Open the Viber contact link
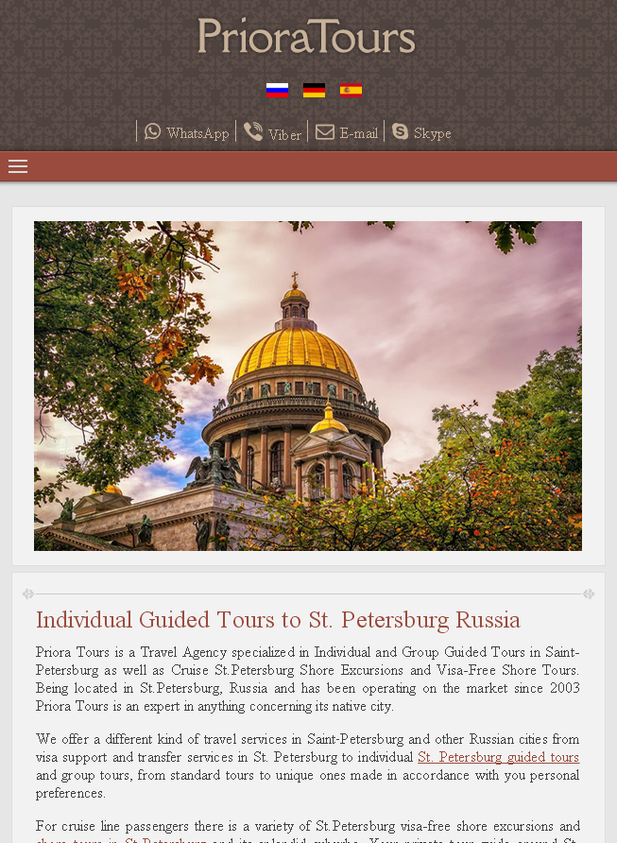The width and height of the screenshot is (617, 843). pyautogui.click(x=284, y=135)
